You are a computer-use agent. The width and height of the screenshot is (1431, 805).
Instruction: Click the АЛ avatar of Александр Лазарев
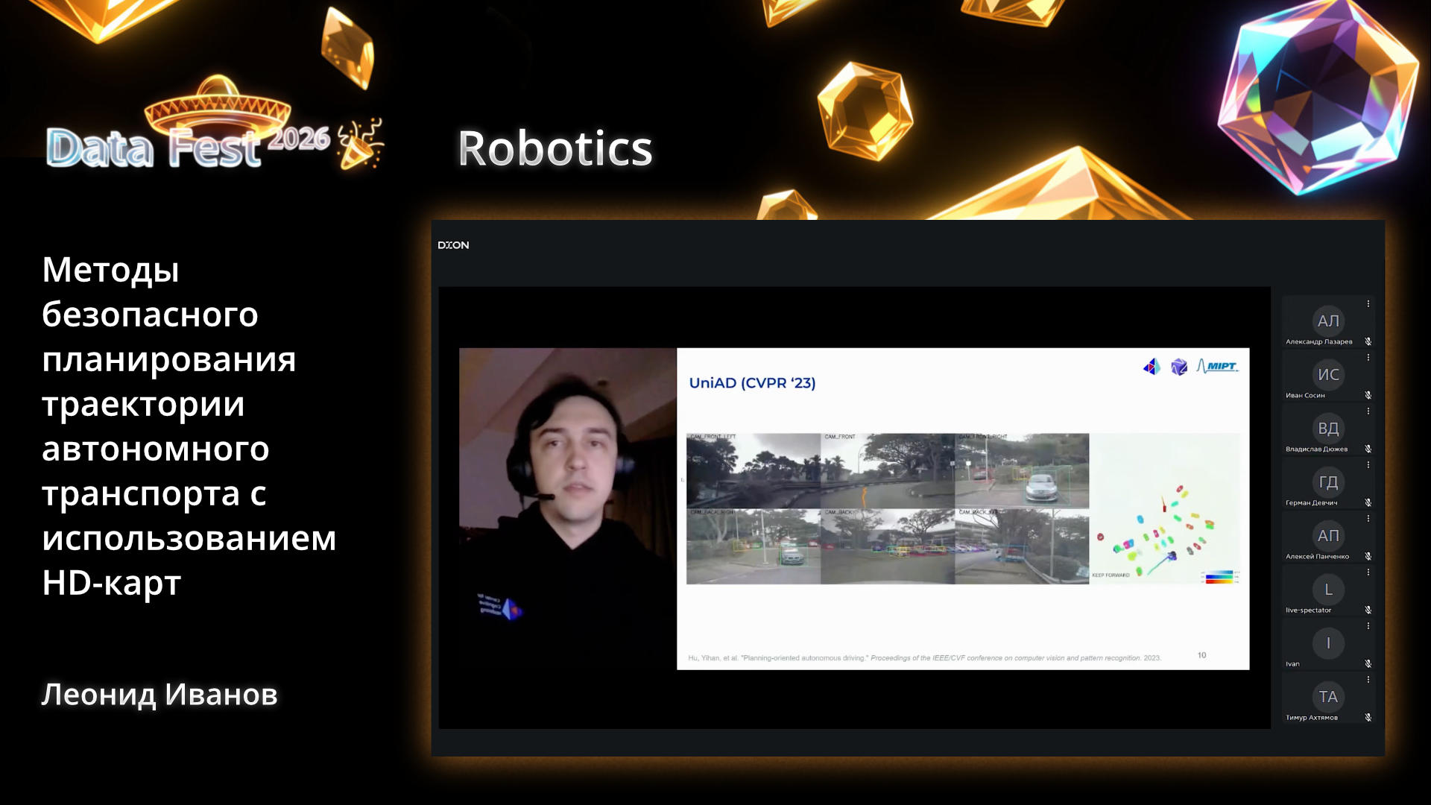[1328, 321]
